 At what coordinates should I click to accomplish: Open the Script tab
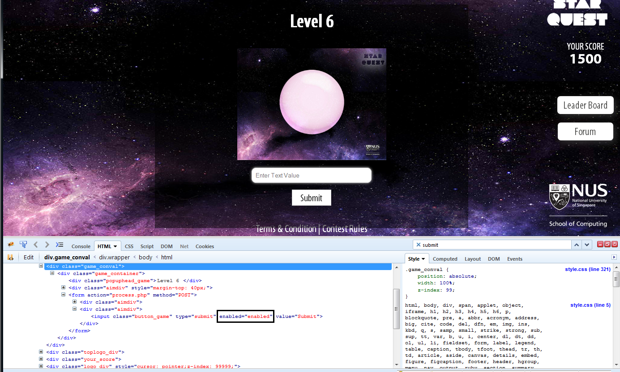[147, 246]
